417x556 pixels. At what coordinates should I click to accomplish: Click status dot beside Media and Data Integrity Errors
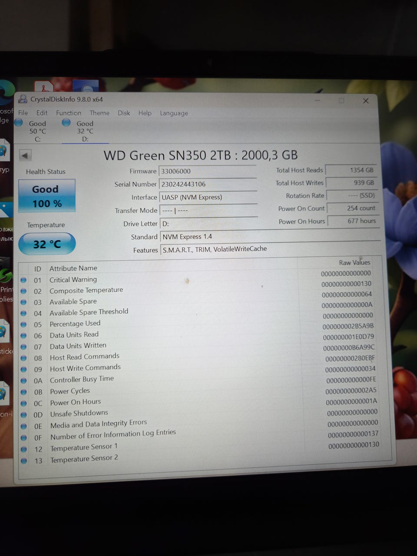click(23, 426)
